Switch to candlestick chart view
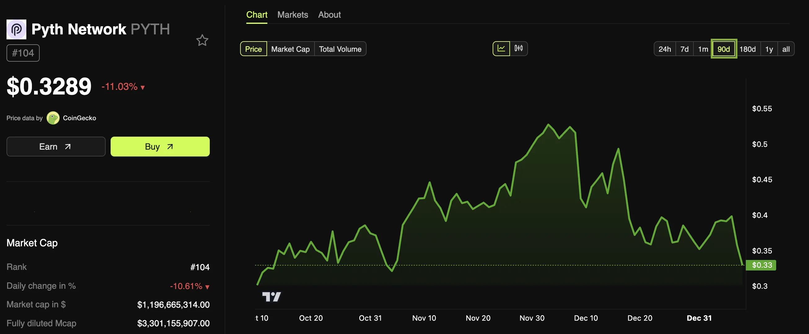The width and height of the screenshot is (809, 334). pyautogui.click(x=518, y=49)
